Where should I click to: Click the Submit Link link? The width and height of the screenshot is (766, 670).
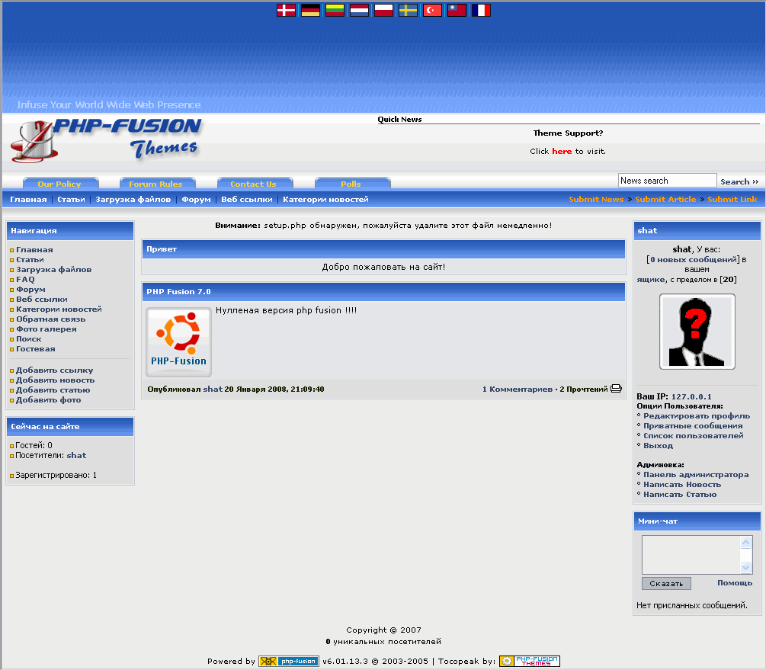coord(732,200)
